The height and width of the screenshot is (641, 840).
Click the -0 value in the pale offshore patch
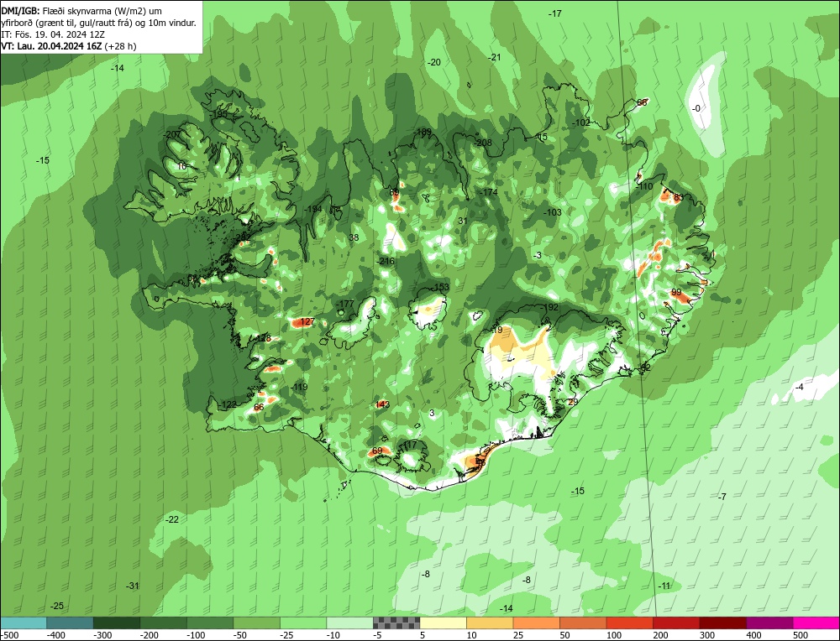pos(696,108)
